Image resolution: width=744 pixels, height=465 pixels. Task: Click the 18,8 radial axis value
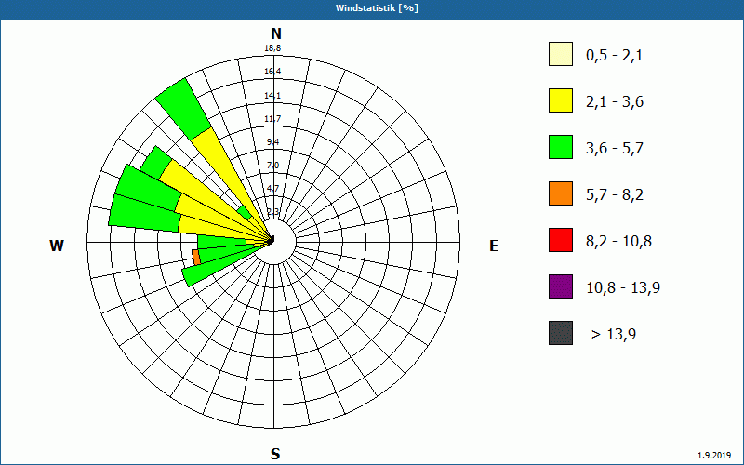click(272, 48)
